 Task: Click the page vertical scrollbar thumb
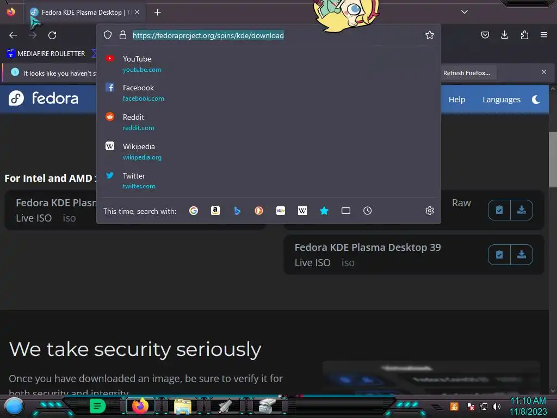553,159
